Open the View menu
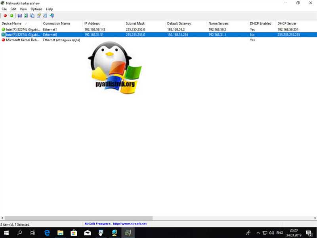This screenshot has width=317, height=238. pyautogui.click(x=23, y=9)
